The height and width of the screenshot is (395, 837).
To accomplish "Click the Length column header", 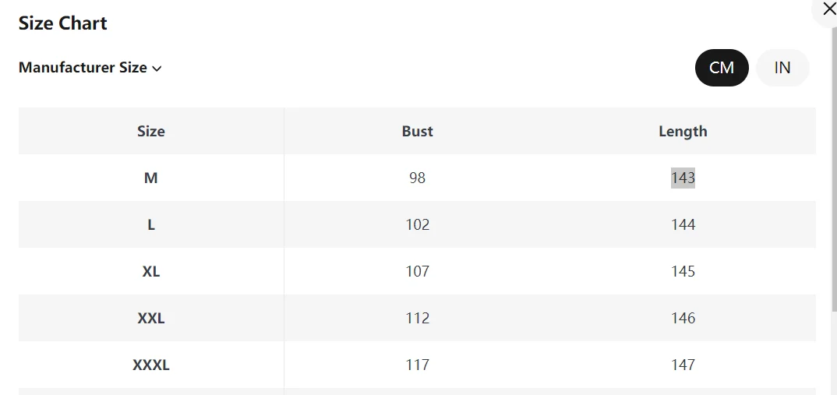I will (x=683, y=132).
